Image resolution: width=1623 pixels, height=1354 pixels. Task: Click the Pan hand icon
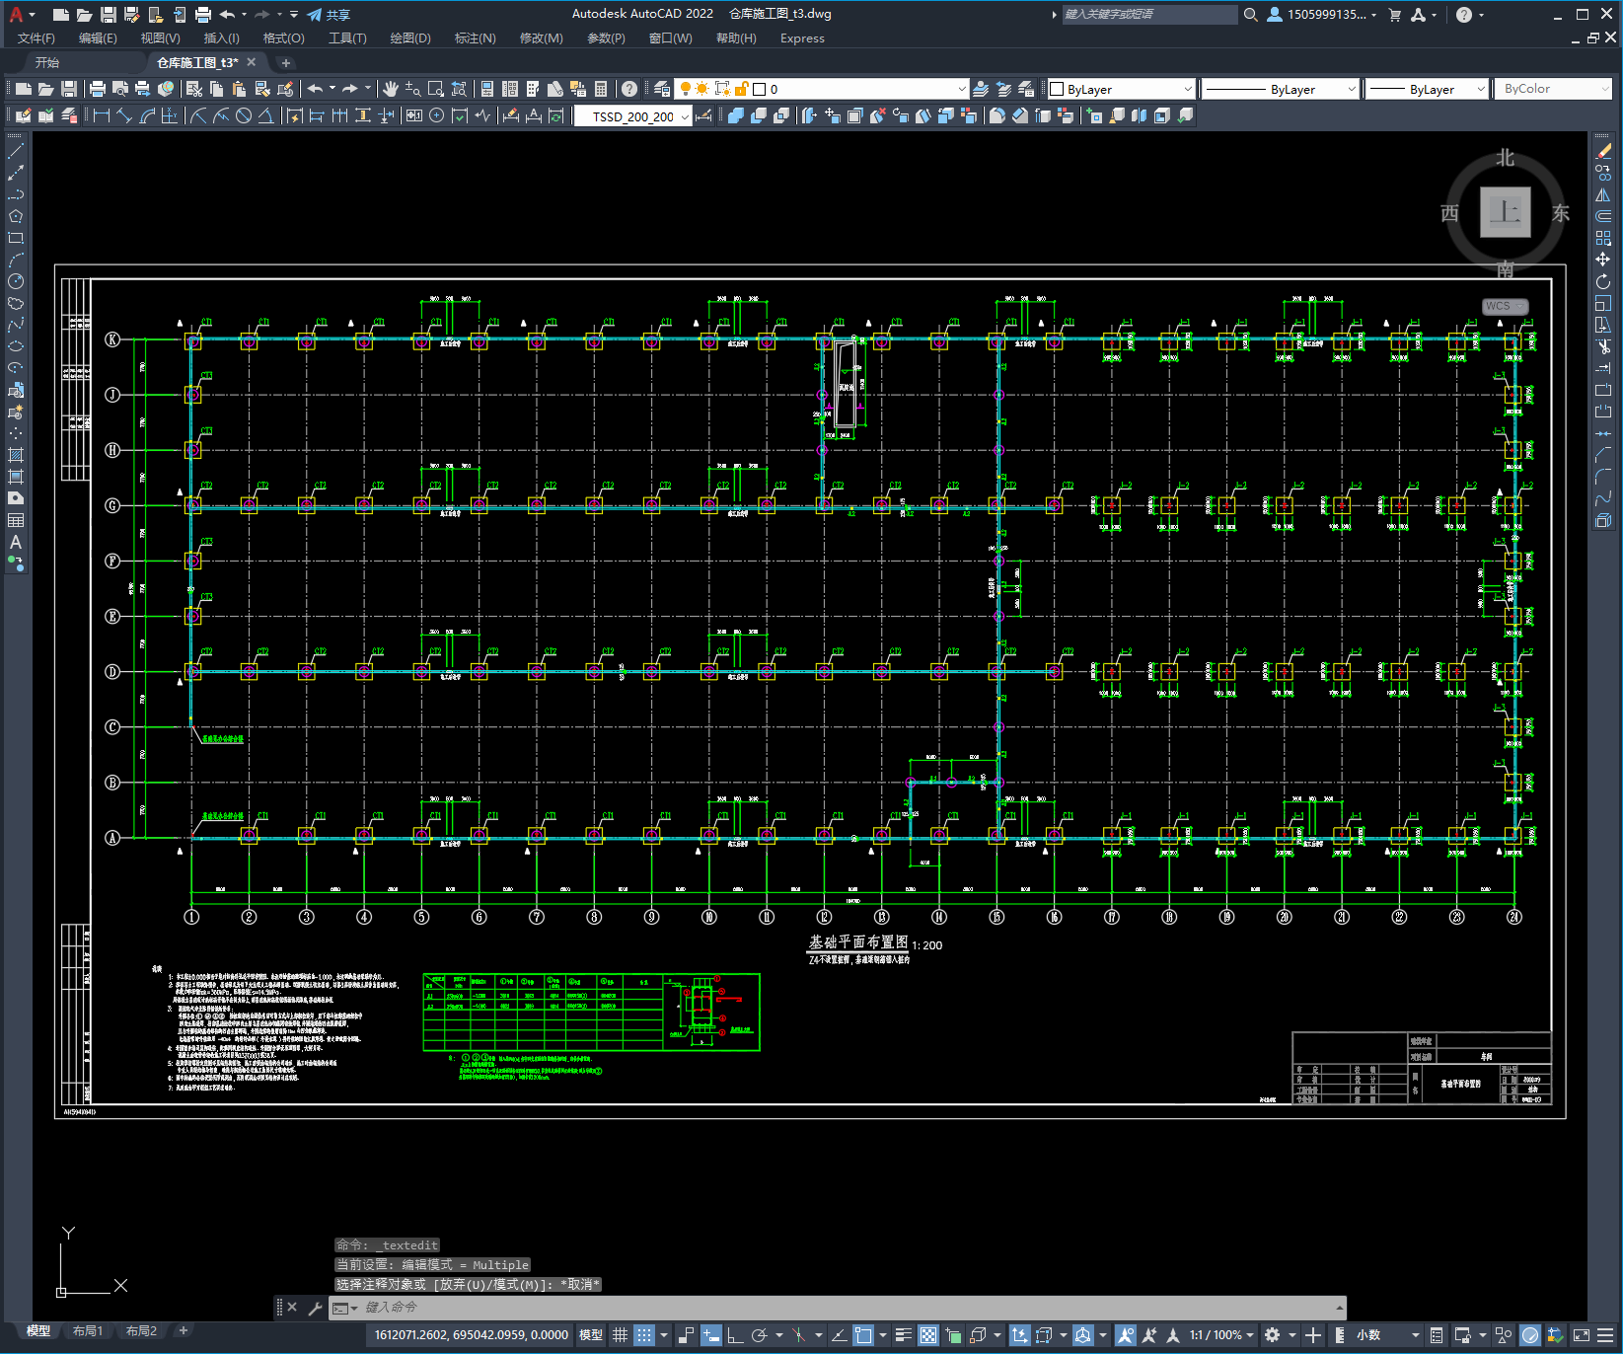point(391,89)
